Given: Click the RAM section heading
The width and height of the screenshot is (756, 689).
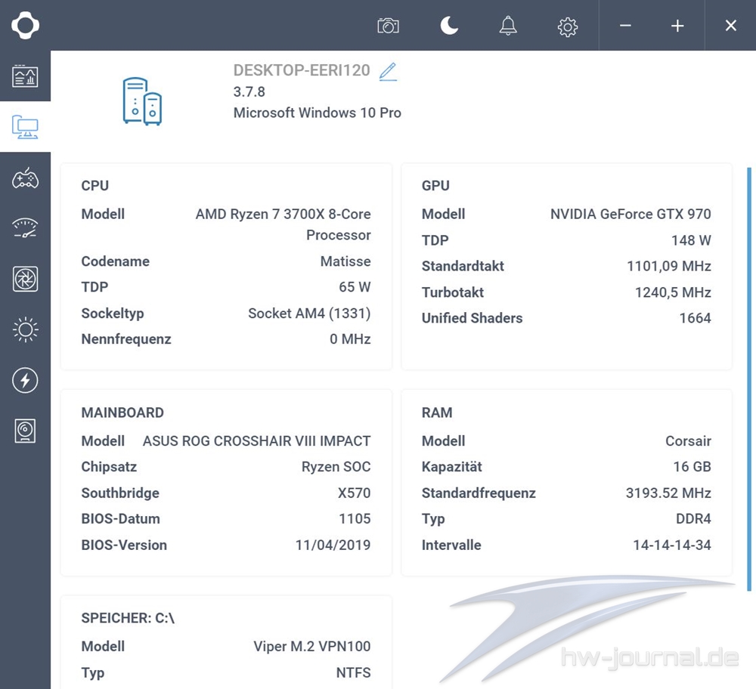Looking at the screenshot, I should click(437, 412).
